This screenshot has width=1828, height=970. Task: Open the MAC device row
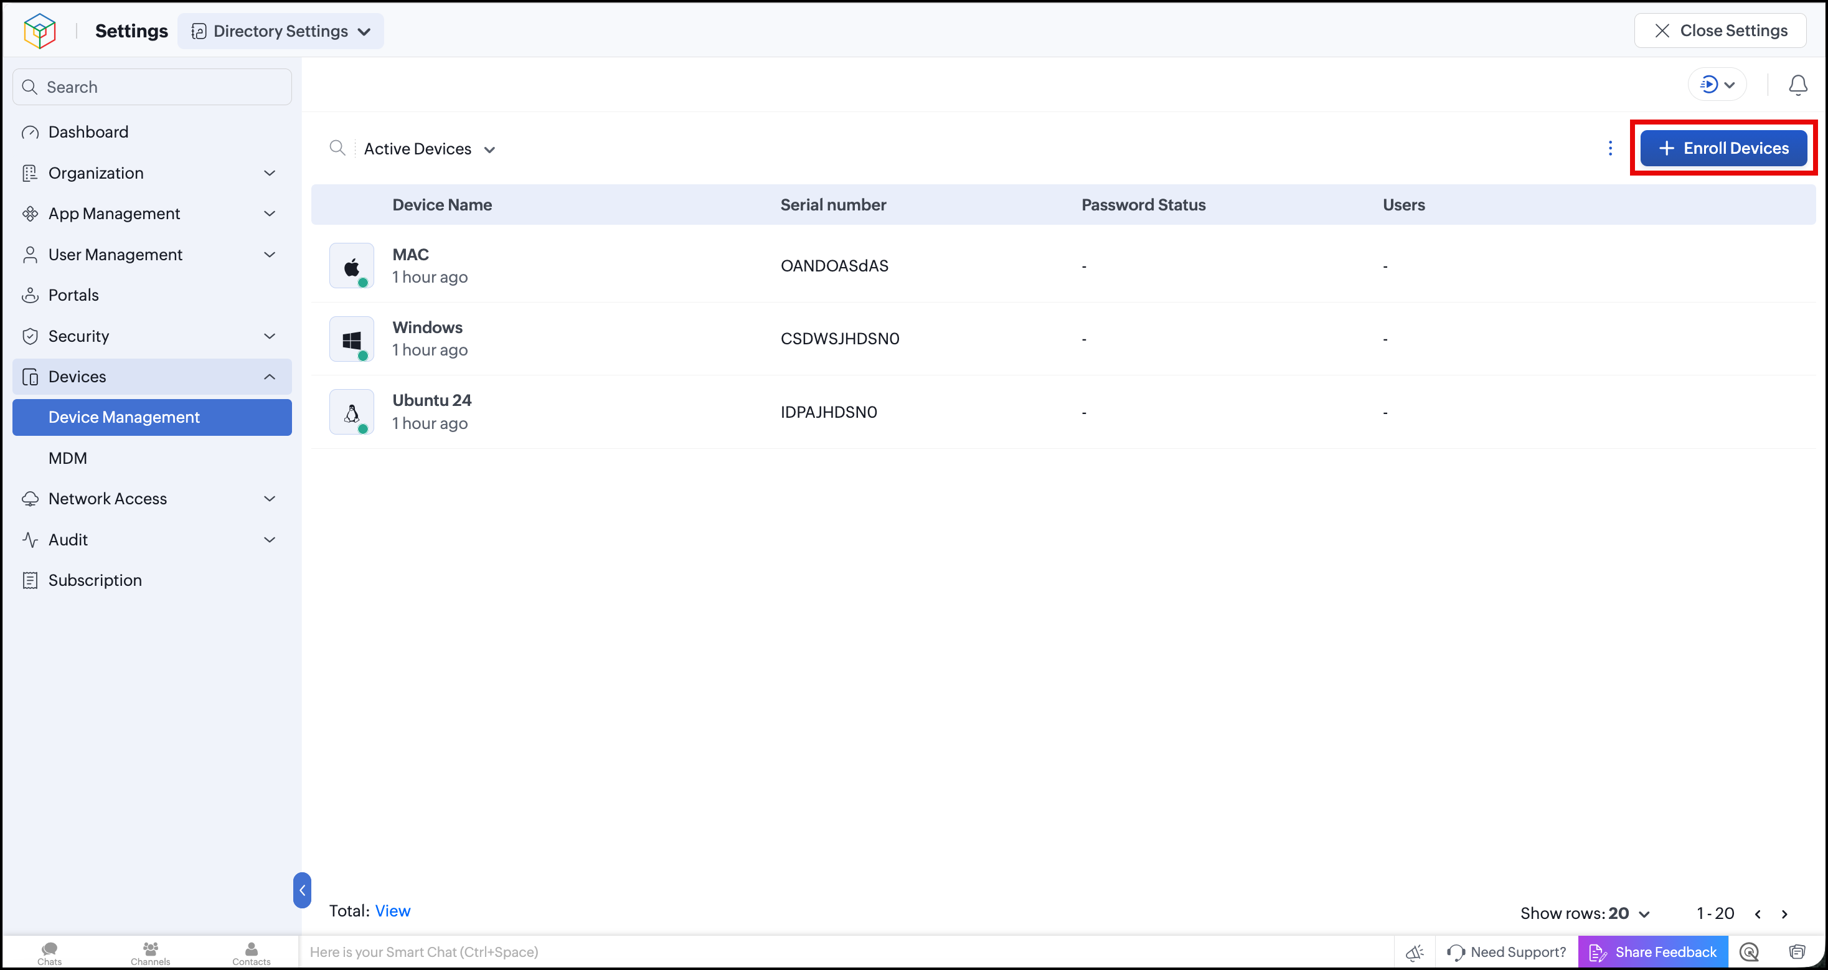1063,266
